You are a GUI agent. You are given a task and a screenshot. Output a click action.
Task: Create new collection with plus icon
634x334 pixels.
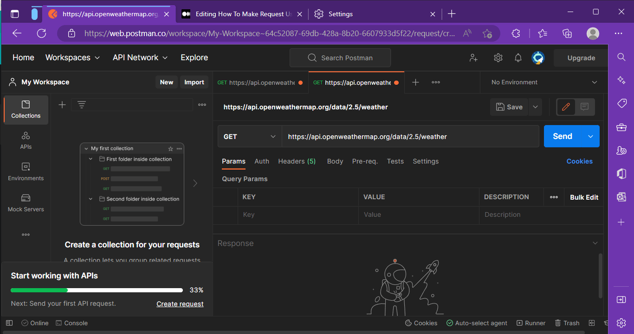[62, 105]
